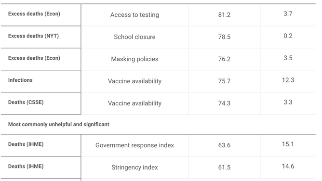
Task: Click the 61.5 value cell
Action: (x=224, y=168)
